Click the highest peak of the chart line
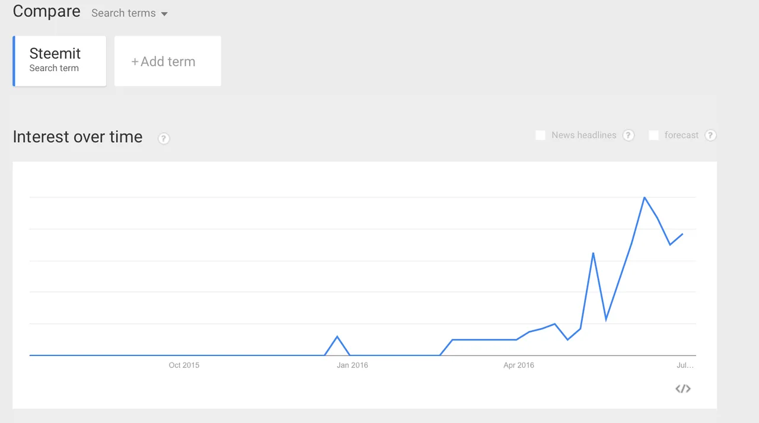This screenshot has height=423, width=759. 645,197
